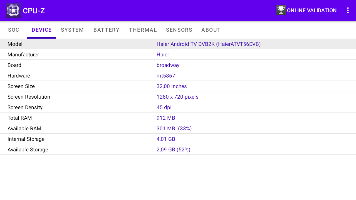The image size is (356, 200).
Task: Select the Device tab
Action: (42, 30)
